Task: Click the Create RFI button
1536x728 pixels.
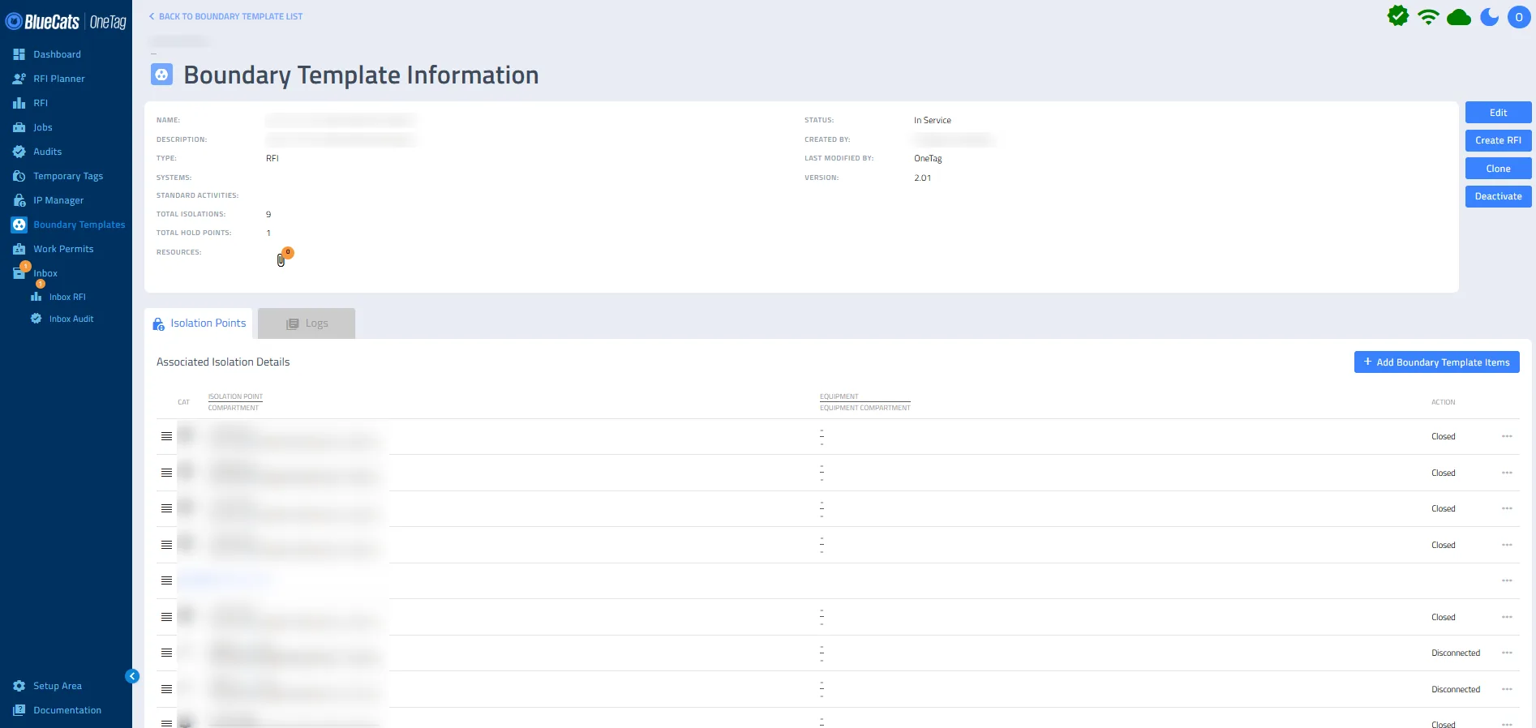Action: tap(1498, 140)
